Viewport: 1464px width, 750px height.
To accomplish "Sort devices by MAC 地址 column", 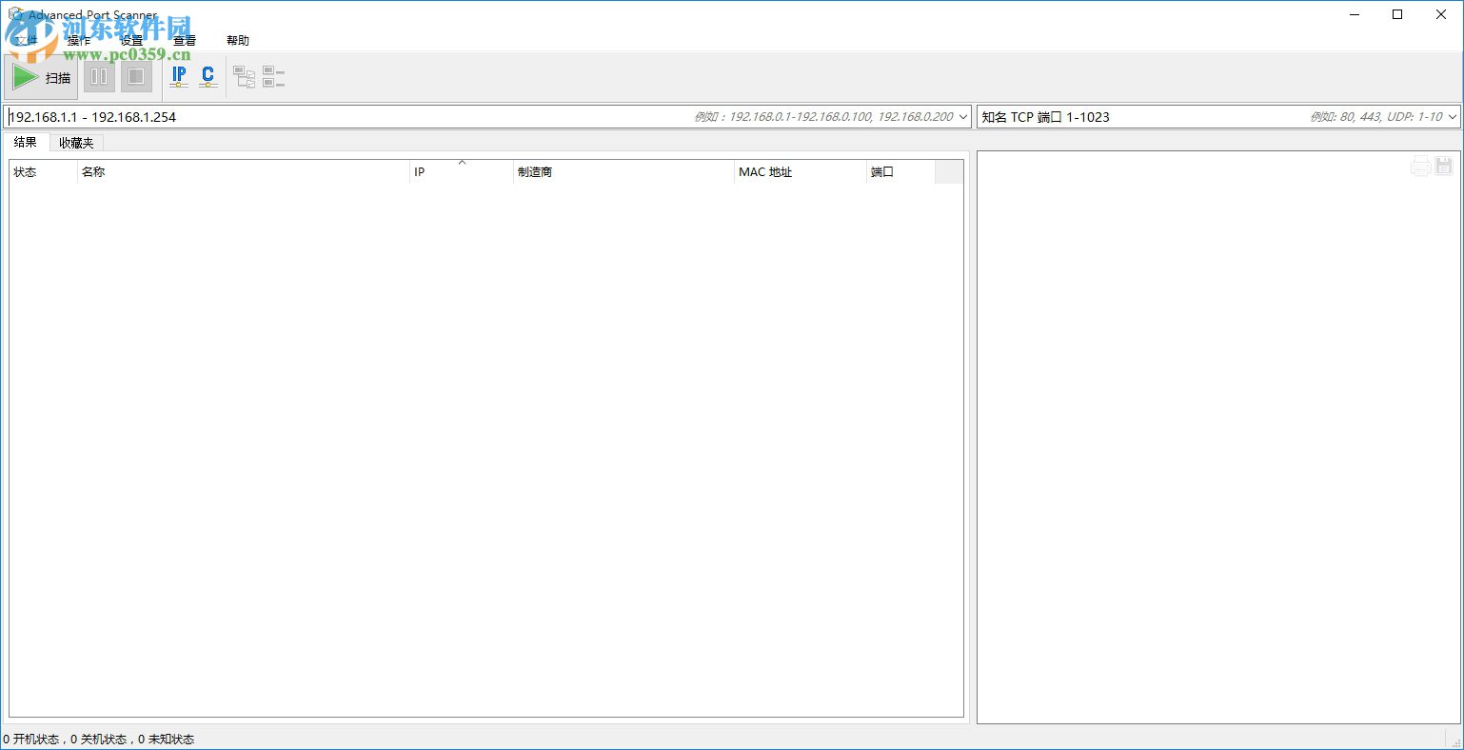I will pyautogui.click(x=766, y=172).
